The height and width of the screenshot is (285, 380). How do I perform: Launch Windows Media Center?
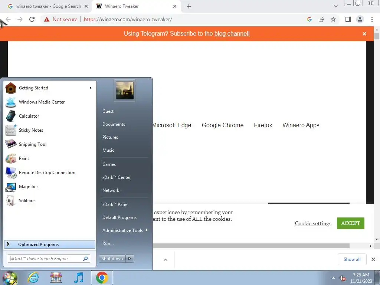tap(50, 102)
